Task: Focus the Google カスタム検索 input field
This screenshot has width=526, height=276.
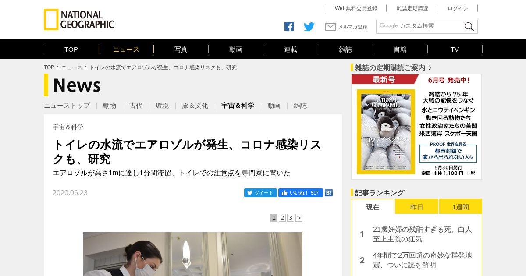Action: pos(420,26)
